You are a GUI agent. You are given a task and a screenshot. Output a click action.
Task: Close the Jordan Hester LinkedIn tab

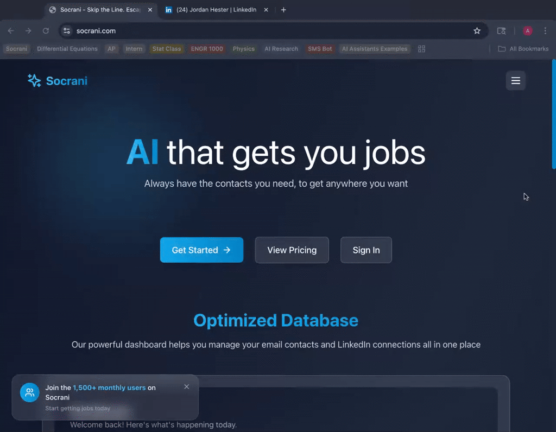click(x=266, y=10)
